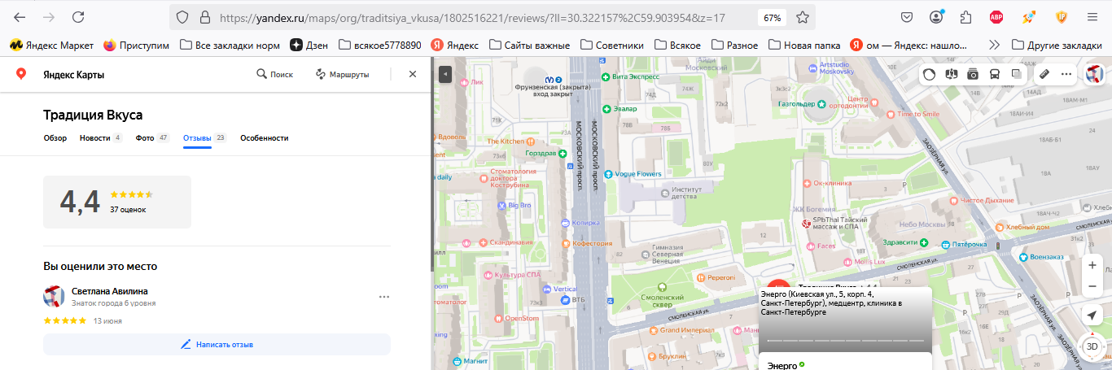Click the 4,4 rating stars
The width and height of the screenshot is (1112, 370).
pos(131,194)
